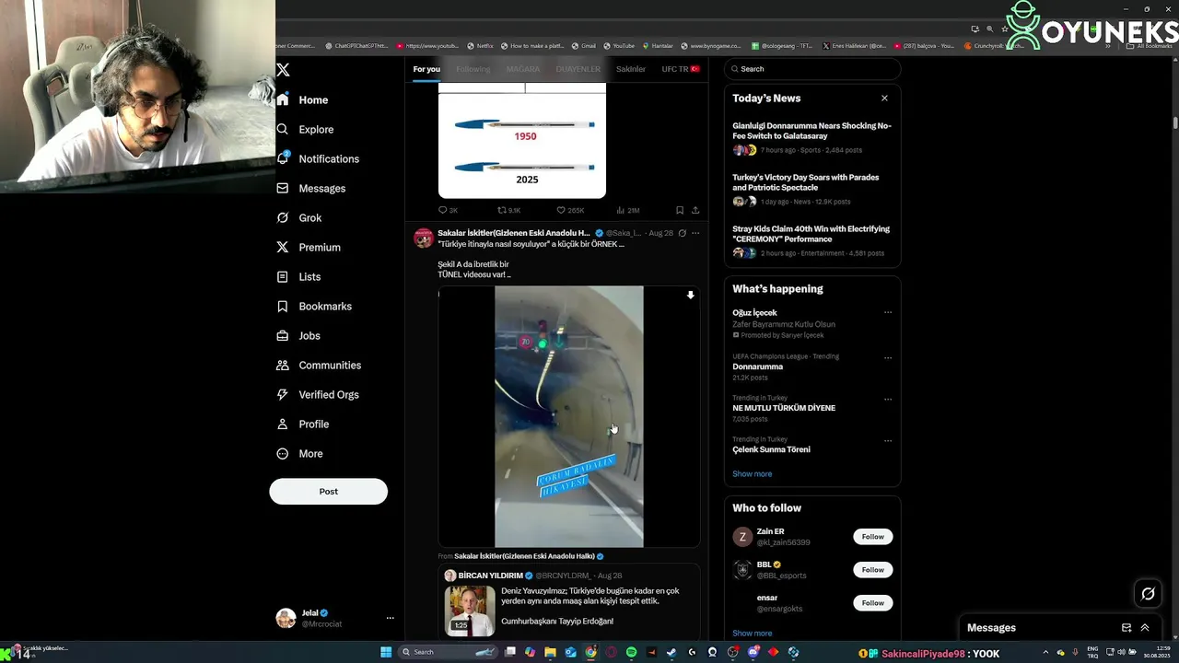Click the page scrollbar thumb on the right edge
Image resolution: width=1179 pixels, height=663 pixels.
pos(1174,123)
